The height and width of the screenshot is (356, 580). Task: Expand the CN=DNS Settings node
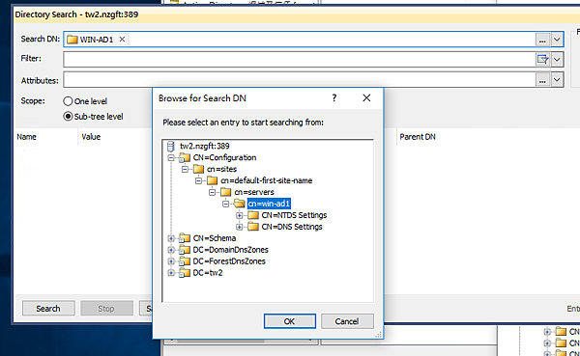pyautogui.click(x=240, y=227)
